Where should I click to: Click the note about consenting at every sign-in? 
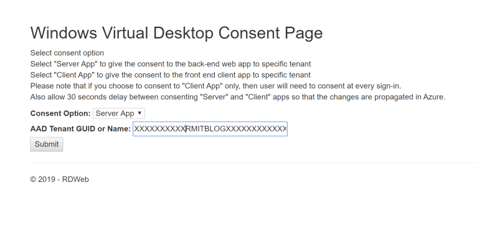(x=215, y=86)
